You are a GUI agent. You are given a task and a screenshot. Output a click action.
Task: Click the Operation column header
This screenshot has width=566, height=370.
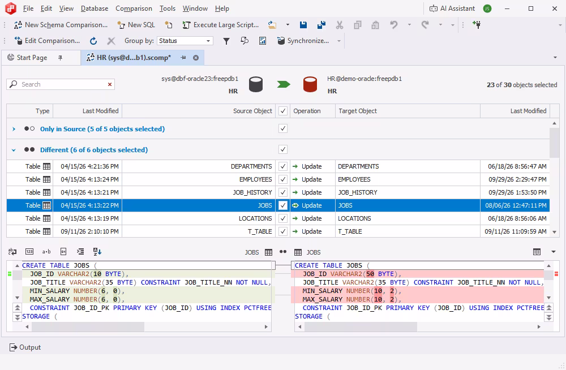pos(312,111)
